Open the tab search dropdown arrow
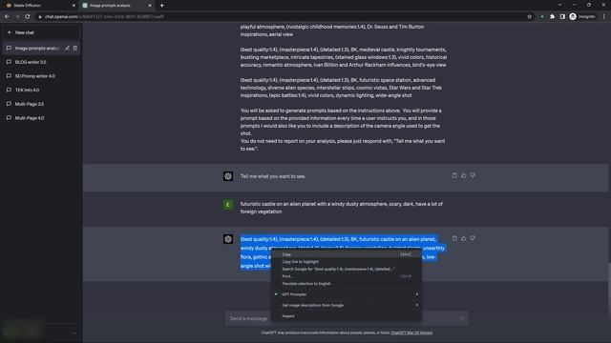Image resolution: width=611 pixels, height=343 pixels. pyautogui.click(x=560, y=5)
